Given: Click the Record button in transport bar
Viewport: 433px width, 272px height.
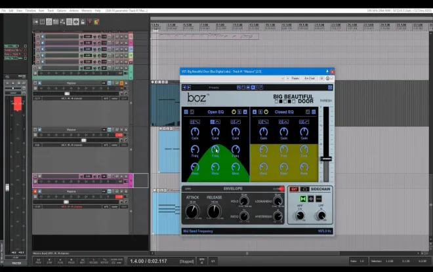Looking at the screenshot, I should coord(93,261).
